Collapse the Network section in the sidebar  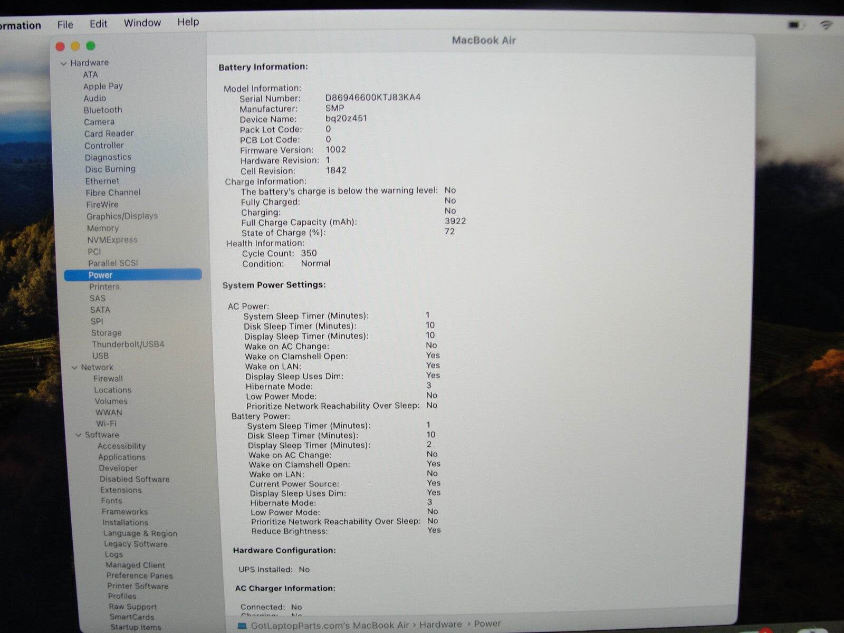click(75, 367)
